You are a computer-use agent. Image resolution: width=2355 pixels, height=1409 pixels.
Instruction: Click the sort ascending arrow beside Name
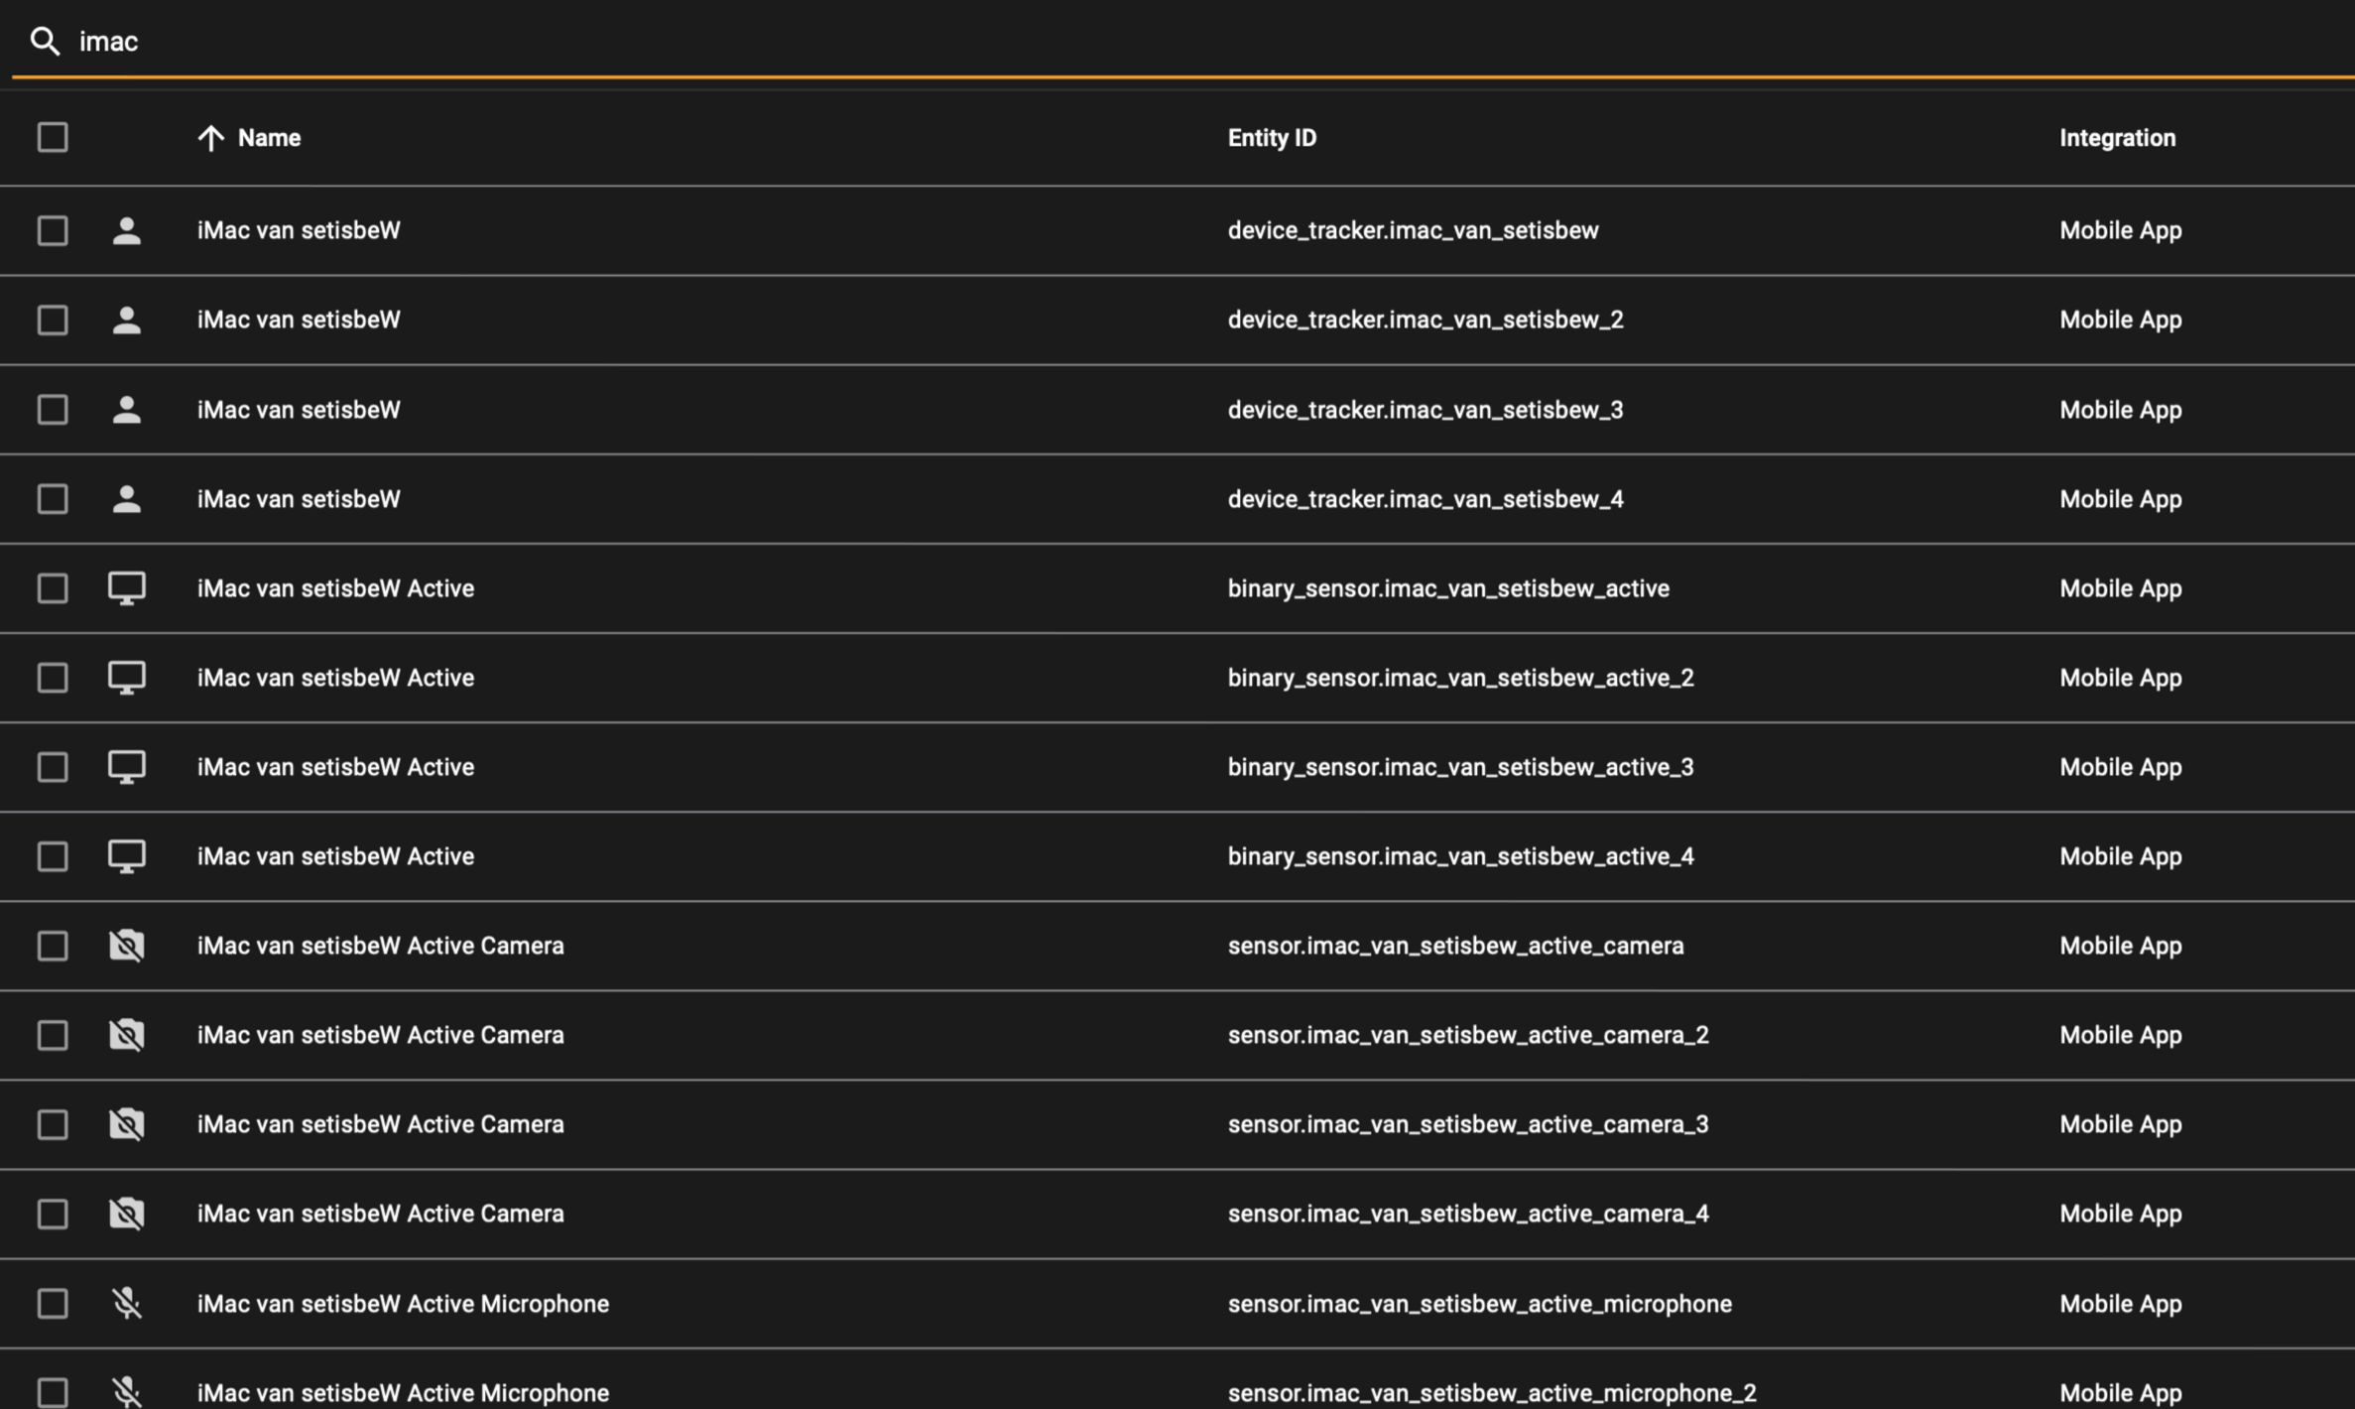point(210,138)
